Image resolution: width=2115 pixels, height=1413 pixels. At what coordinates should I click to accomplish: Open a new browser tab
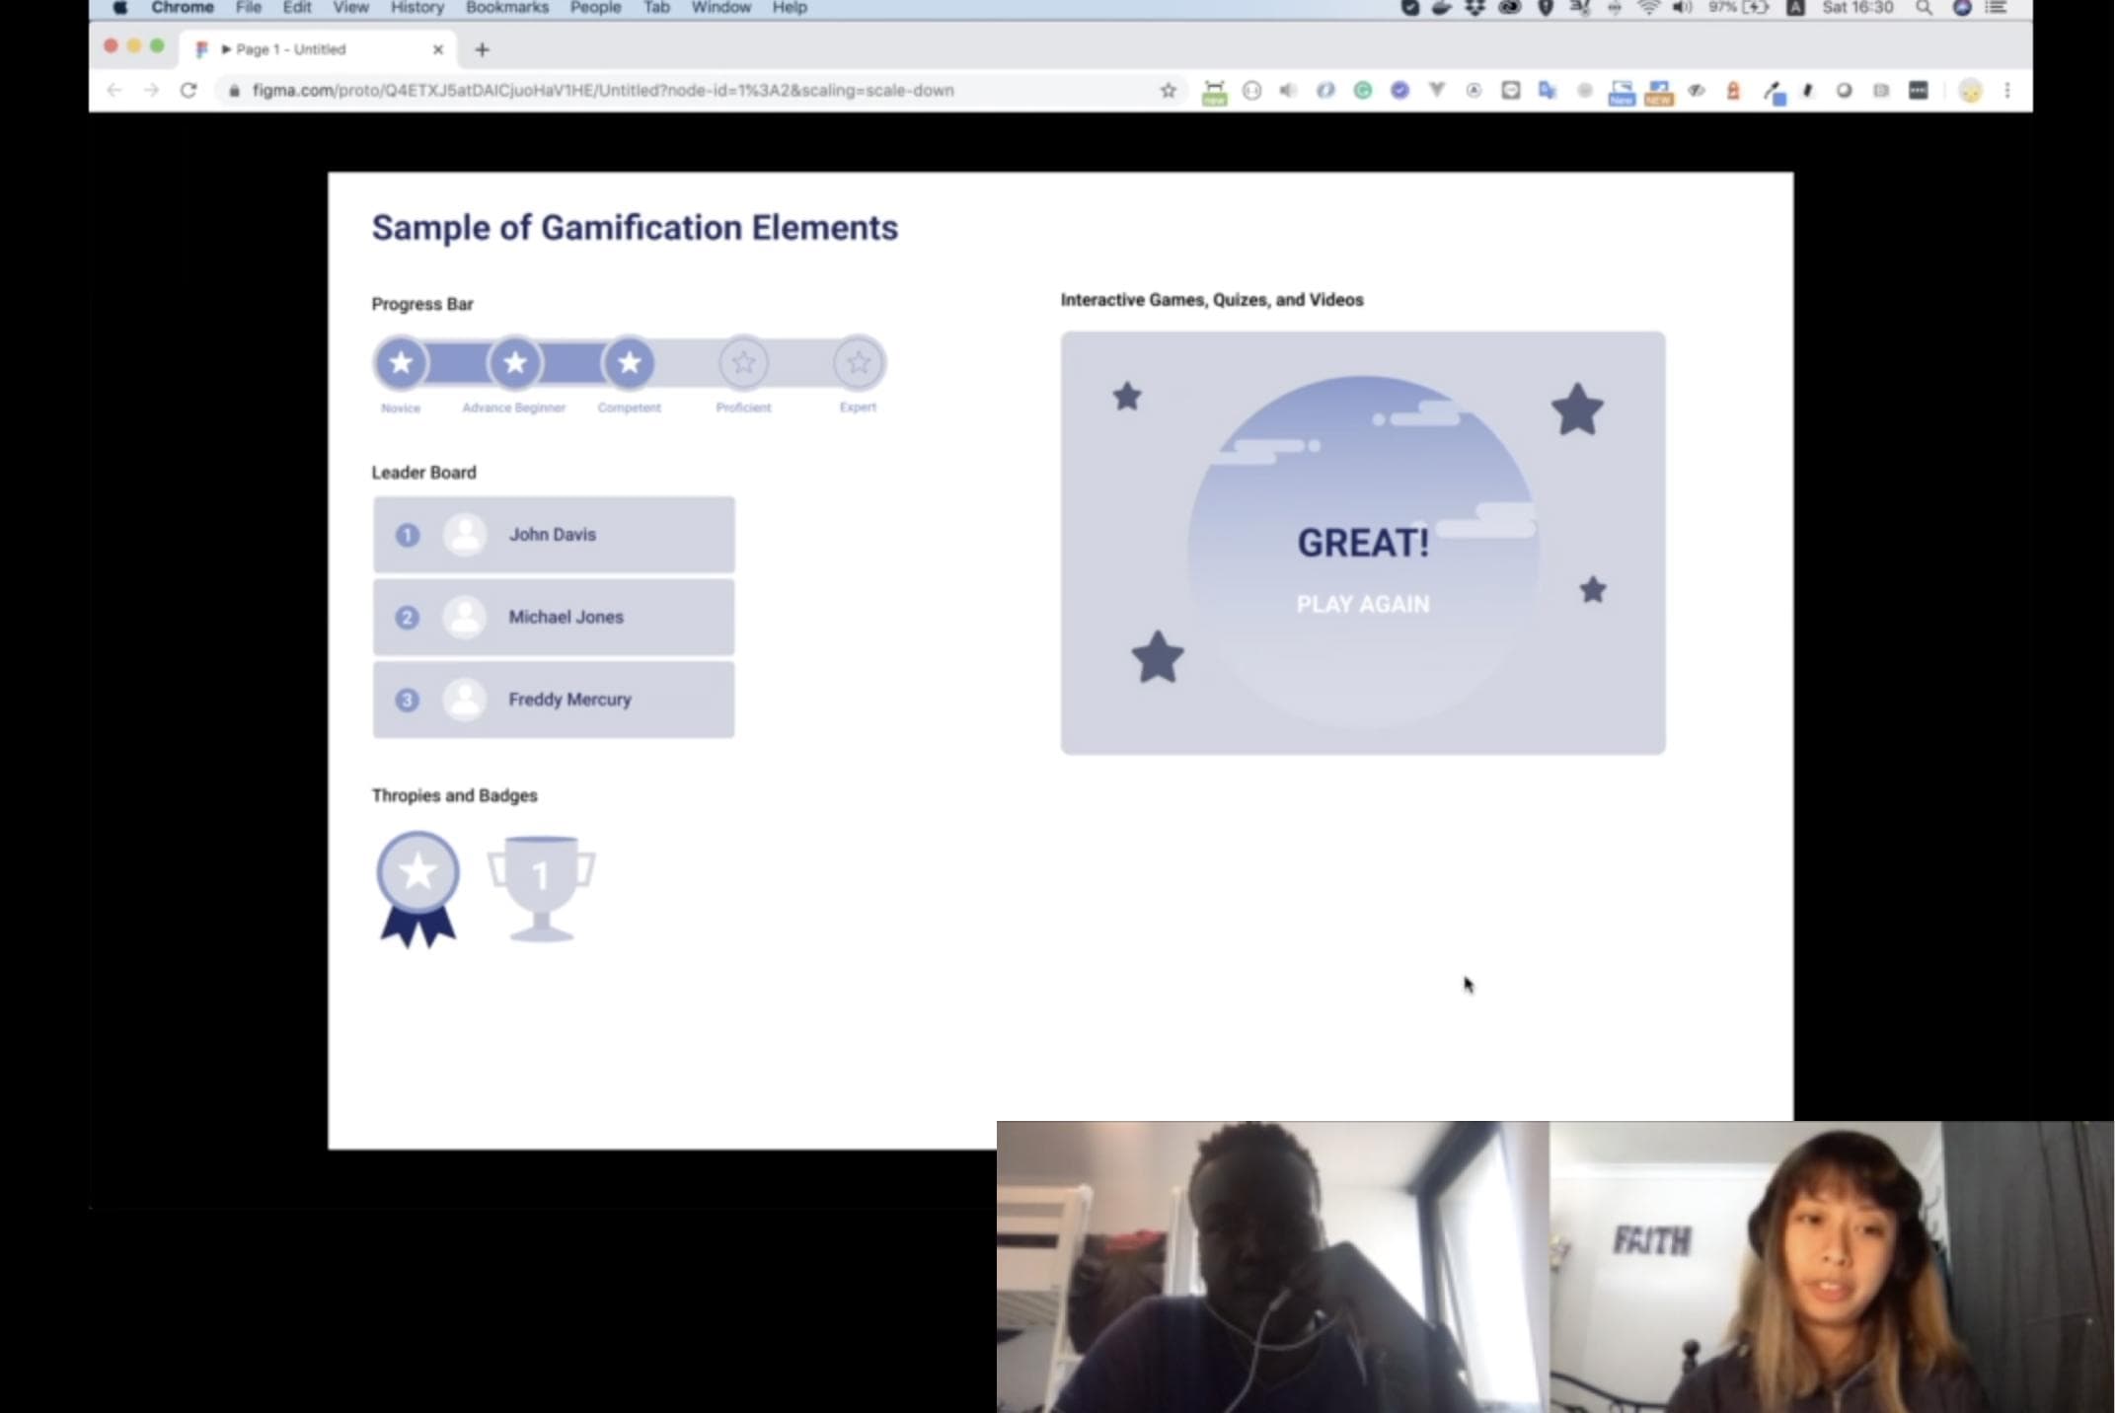point(482,49)
